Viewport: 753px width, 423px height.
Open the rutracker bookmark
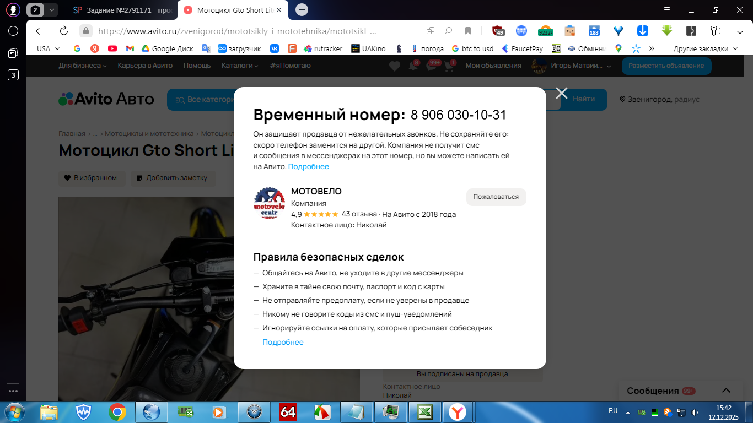(323, 48)
